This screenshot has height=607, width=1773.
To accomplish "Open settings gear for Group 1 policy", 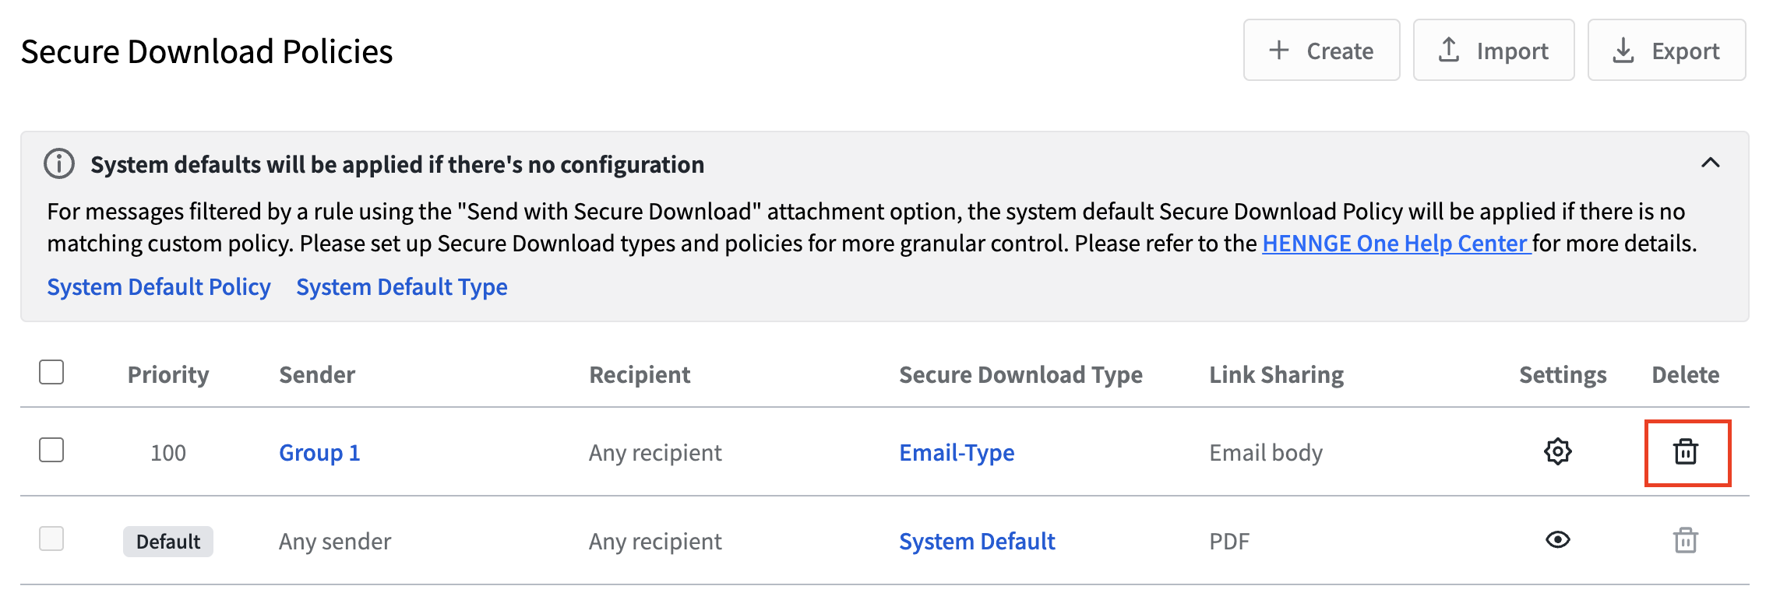I will coord(1557,451).
